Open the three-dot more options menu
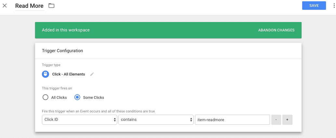 (x=333, y=6)
